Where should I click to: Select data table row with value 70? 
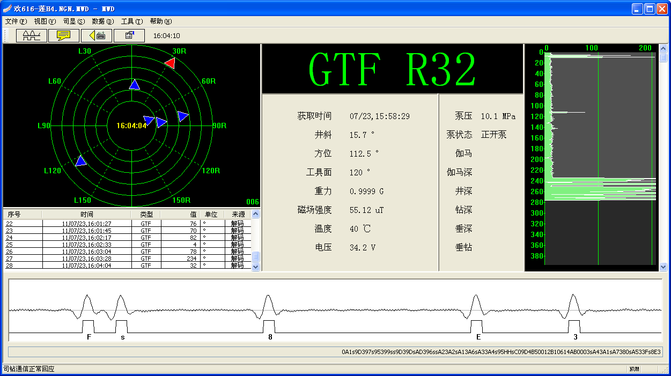[x=127, y=230]
